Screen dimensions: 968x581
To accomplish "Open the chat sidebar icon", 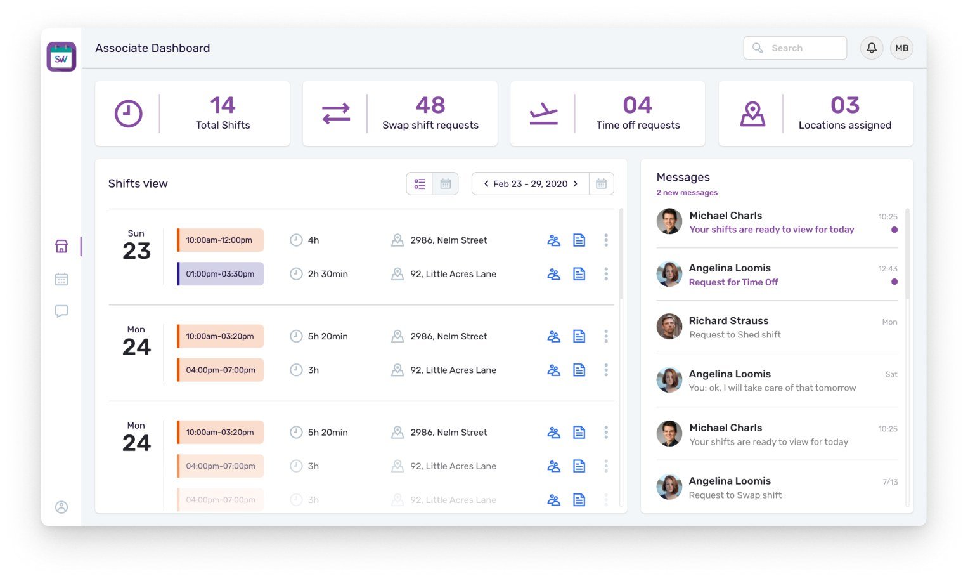I will pos(61,311).
